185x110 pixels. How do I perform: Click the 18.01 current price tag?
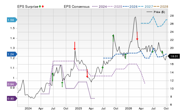(174, 56)
